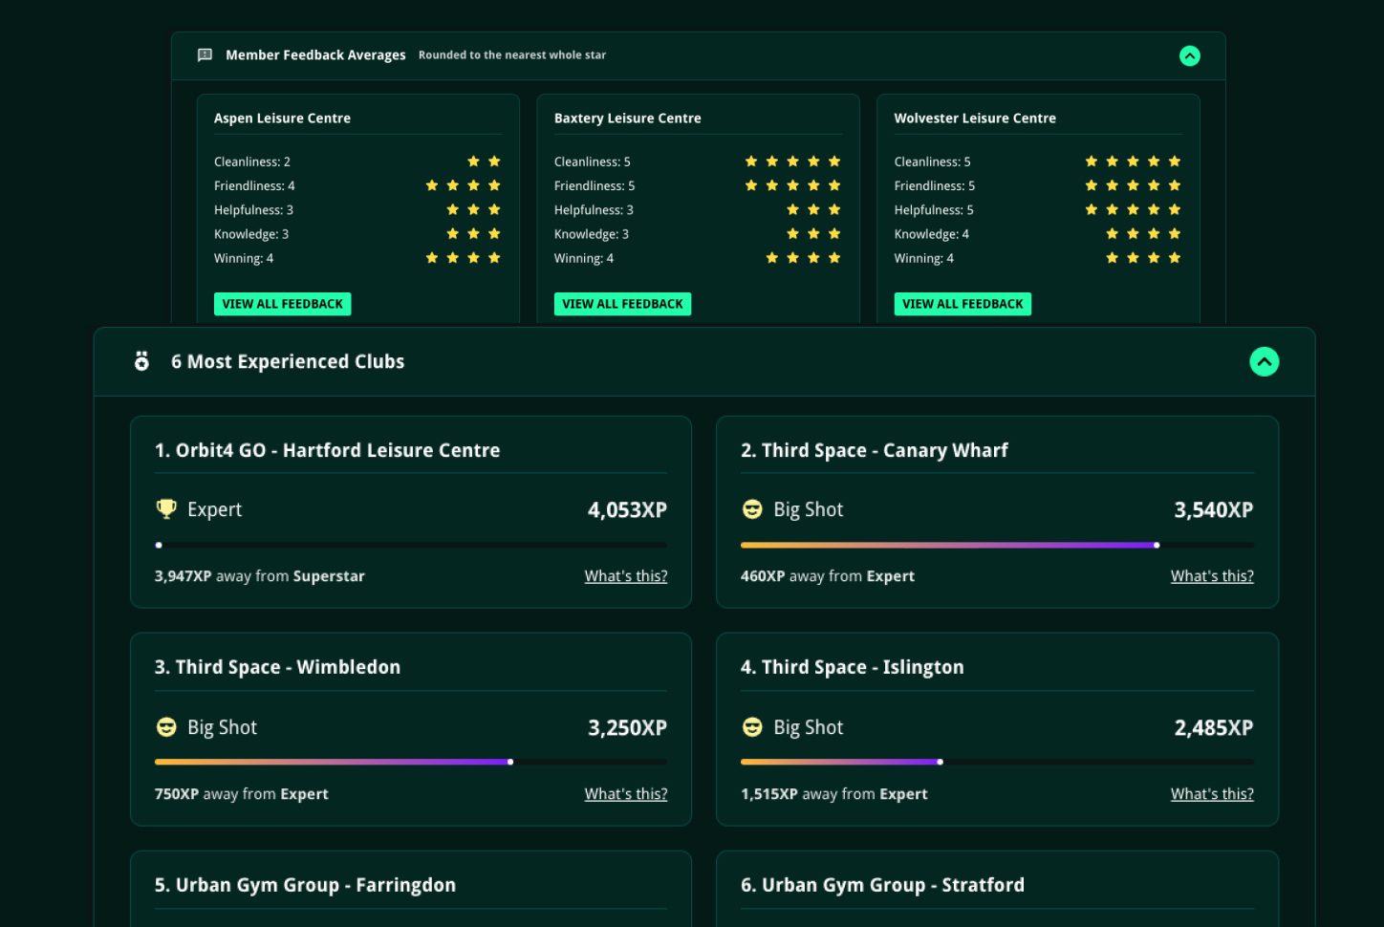
Task: Click Rounded to the nearest whole star note
Action: [x=512, y=55]
